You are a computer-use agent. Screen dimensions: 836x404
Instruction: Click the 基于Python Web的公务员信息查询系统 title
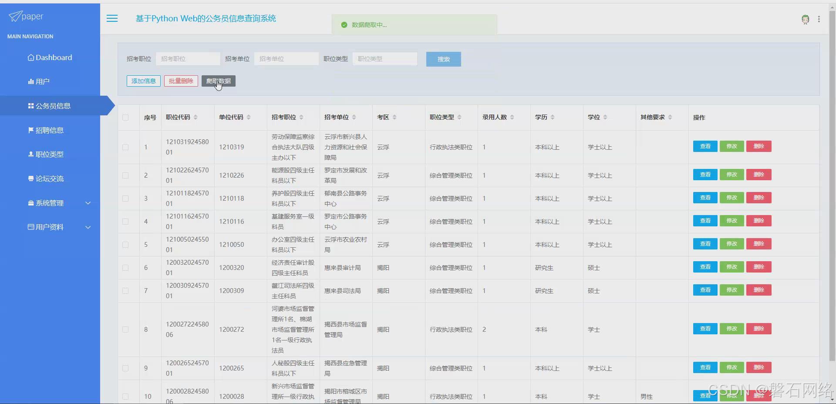[x=206, y=18]
